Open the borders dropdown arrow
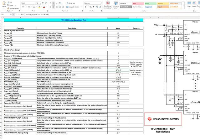The image size is (200, 139). click(x=36, y=7)
